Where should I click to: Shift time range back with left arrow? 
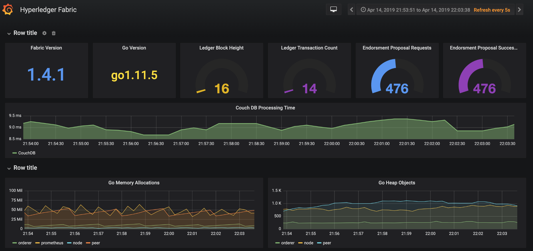pos(352,10)
